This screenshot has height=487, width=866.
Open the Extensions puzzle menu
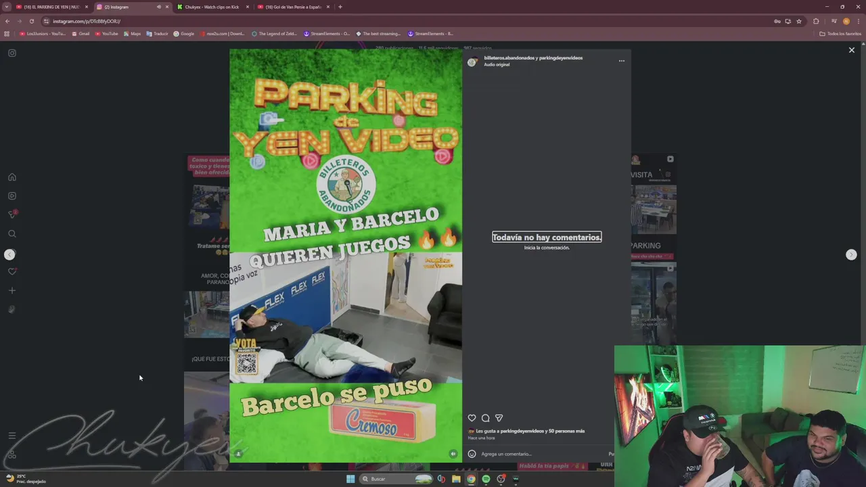pos(816,21)
